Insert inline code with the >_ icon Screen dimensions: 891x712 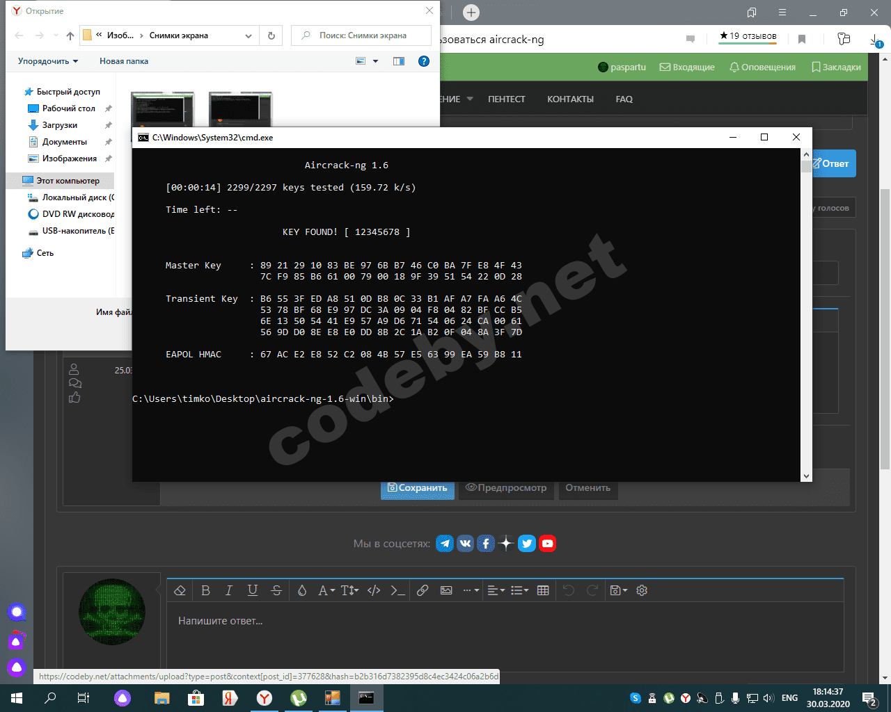[x=397, y=590]
